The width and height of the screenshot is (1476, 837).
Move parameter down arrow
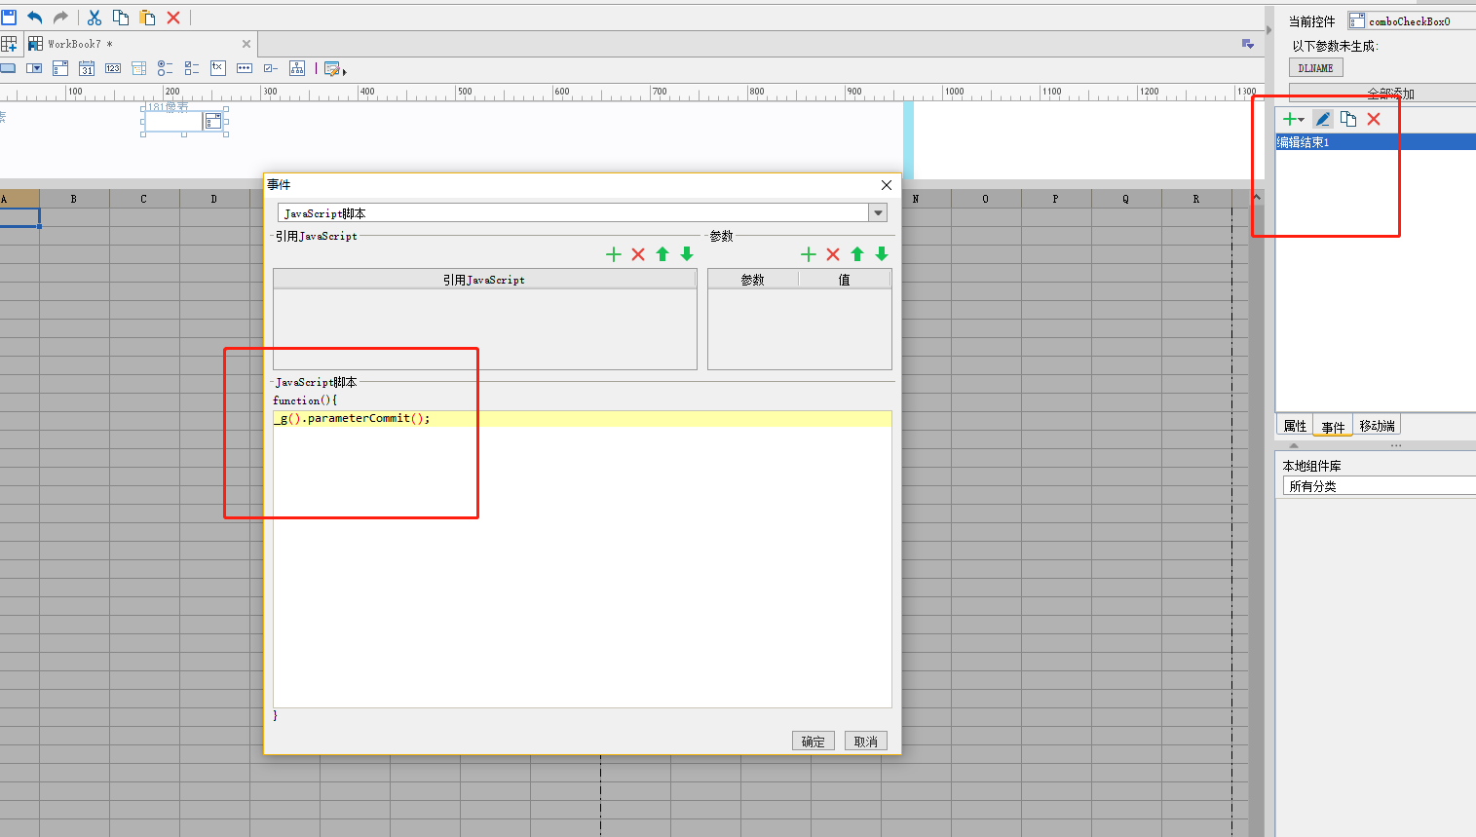pos(882,254)
